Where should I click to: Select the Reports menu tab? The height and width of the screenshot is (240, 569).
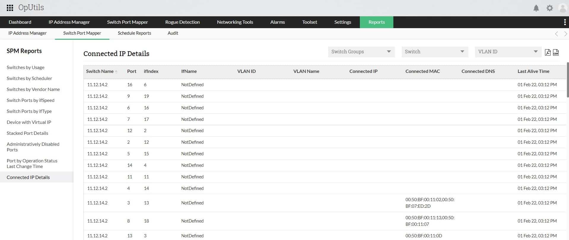click(376, 22)
